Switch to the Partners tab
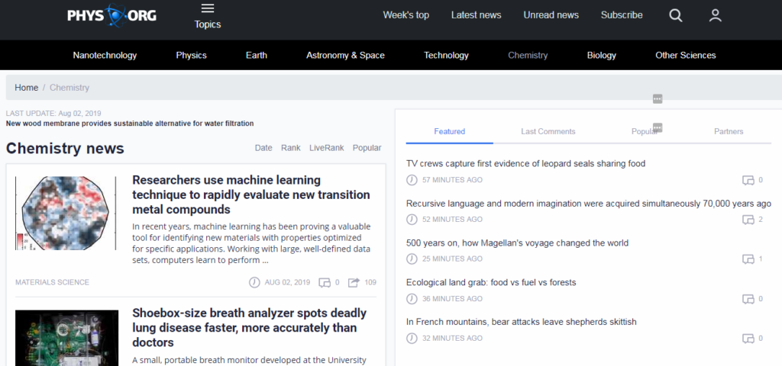Screen dimensions: 782x366 pos(729,131)
